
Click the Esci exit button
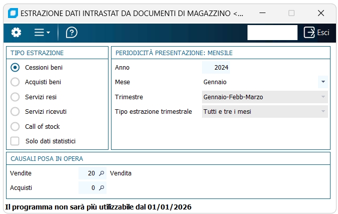(316, 33)
